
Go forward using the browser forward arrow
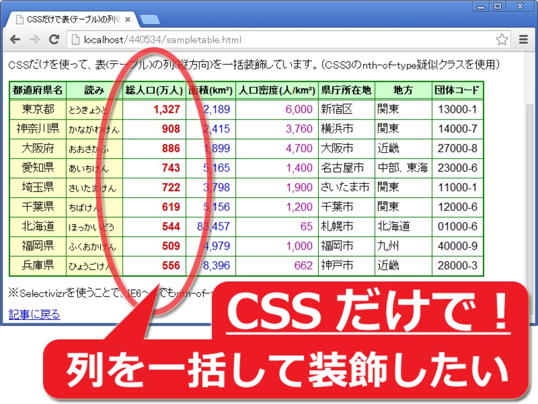tap(34, 40)
